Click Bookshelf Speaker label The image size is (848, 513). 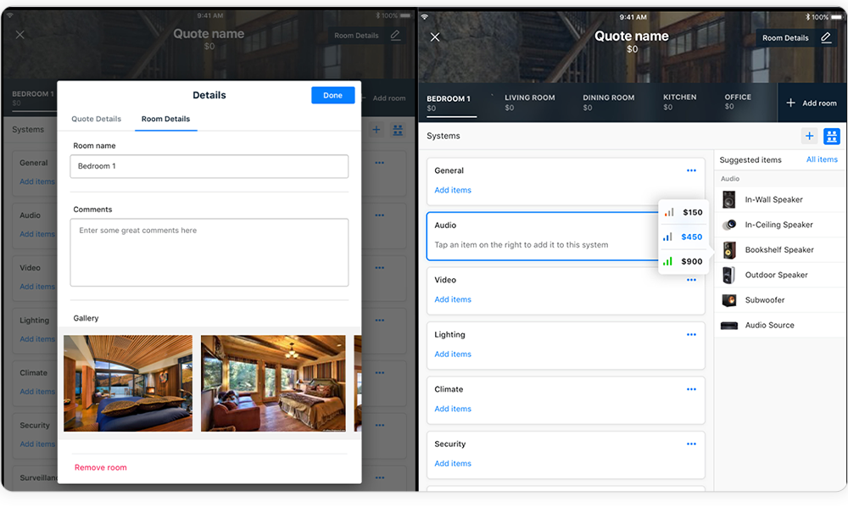click(x=778, y=250)
